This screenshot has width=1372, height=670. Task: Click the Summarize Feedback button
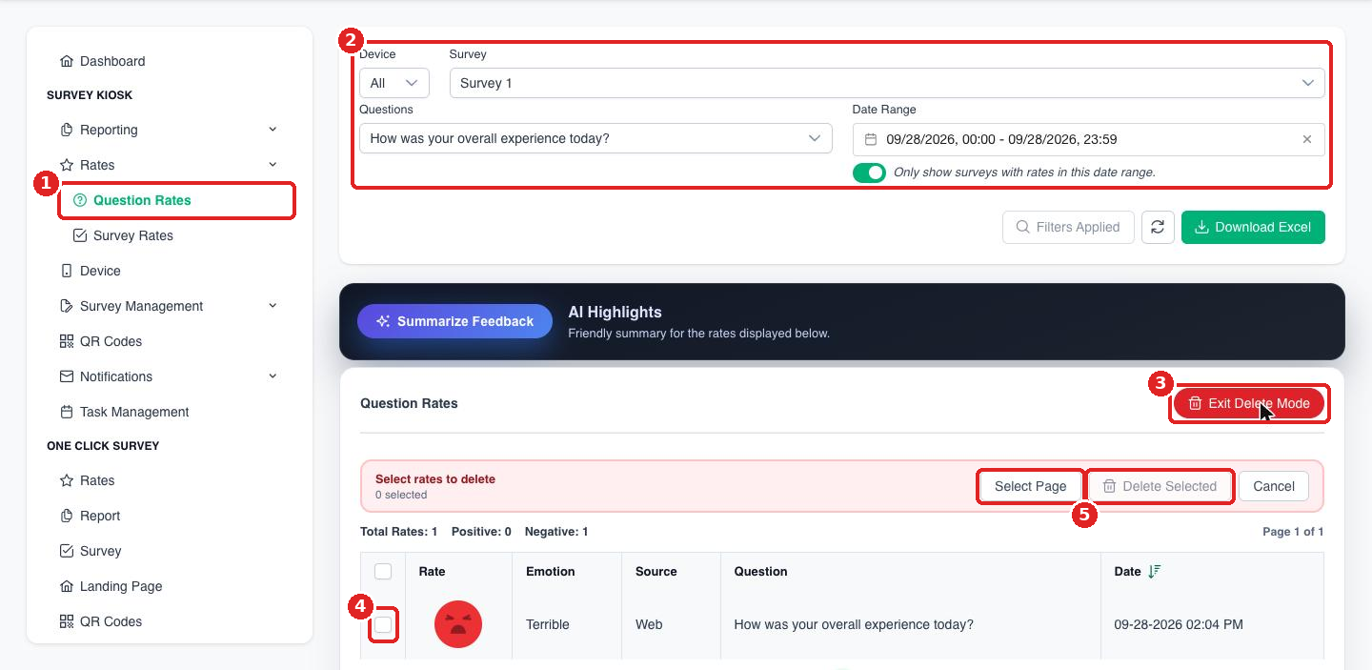coord(454,321)
